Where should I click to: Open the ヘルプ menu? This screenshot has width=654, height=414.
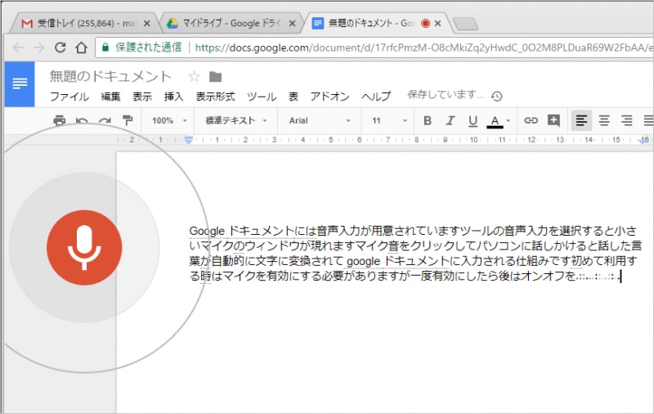[376, 97]
